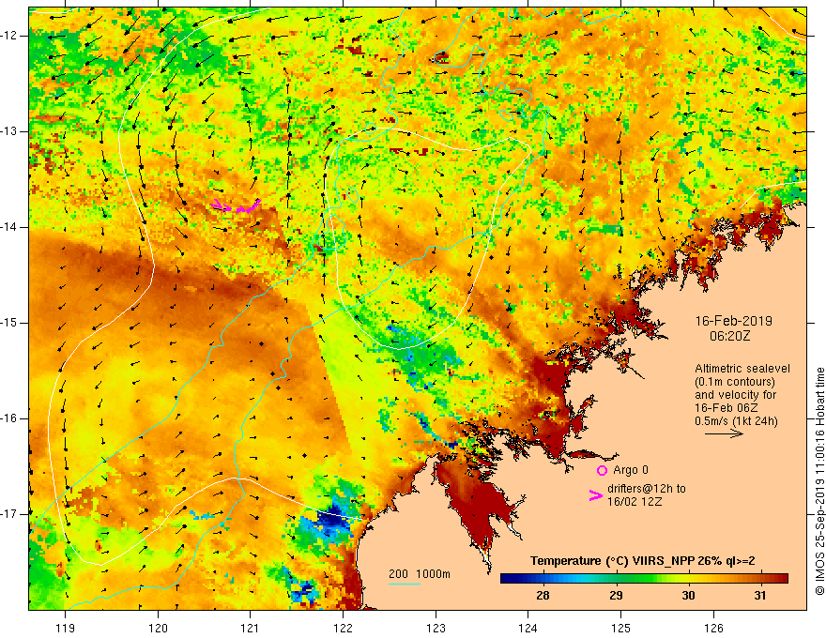Click the 'Altimetric sealevel' legend text
The image size is (826, 638).
(742, 369)
